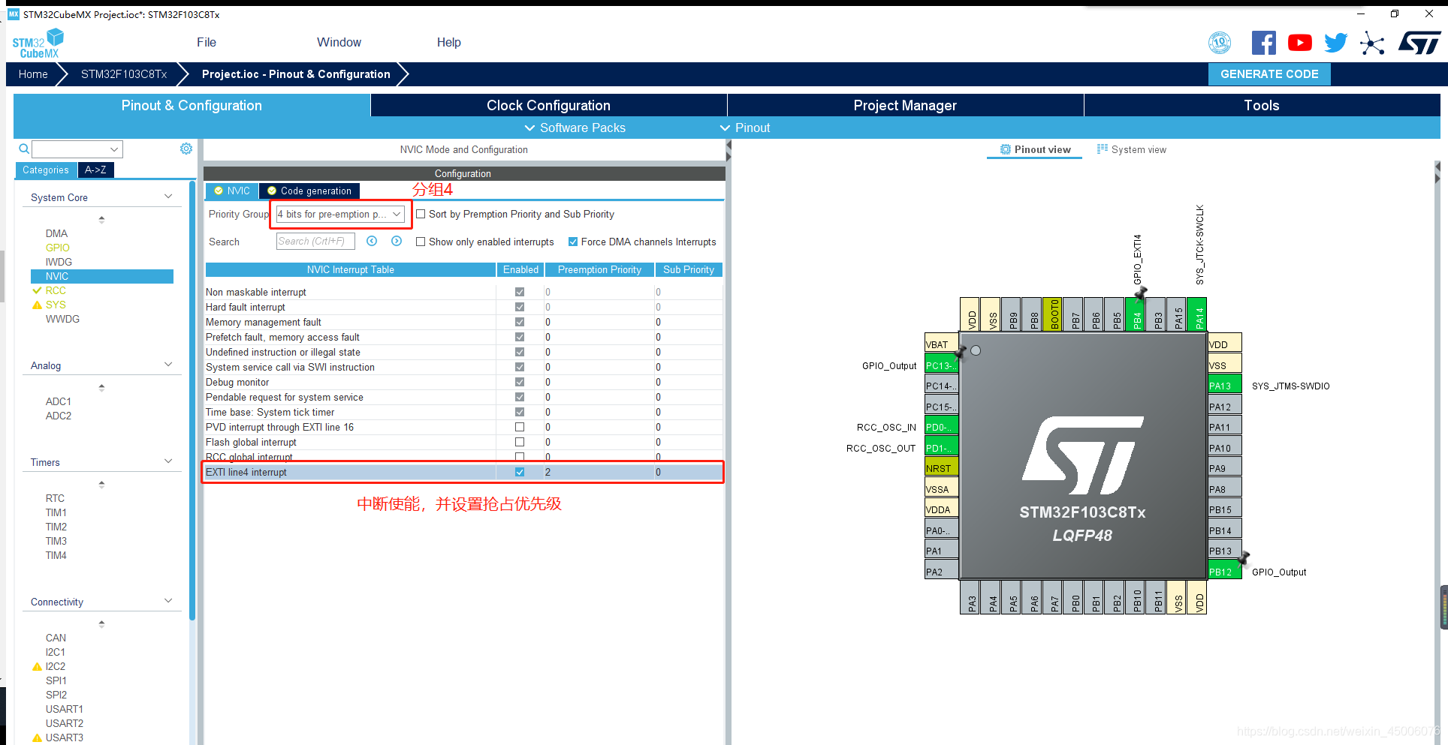Select the NRST pin on chip
The height and width of the screenshot is (745, 1448).
tap(941, 468)
